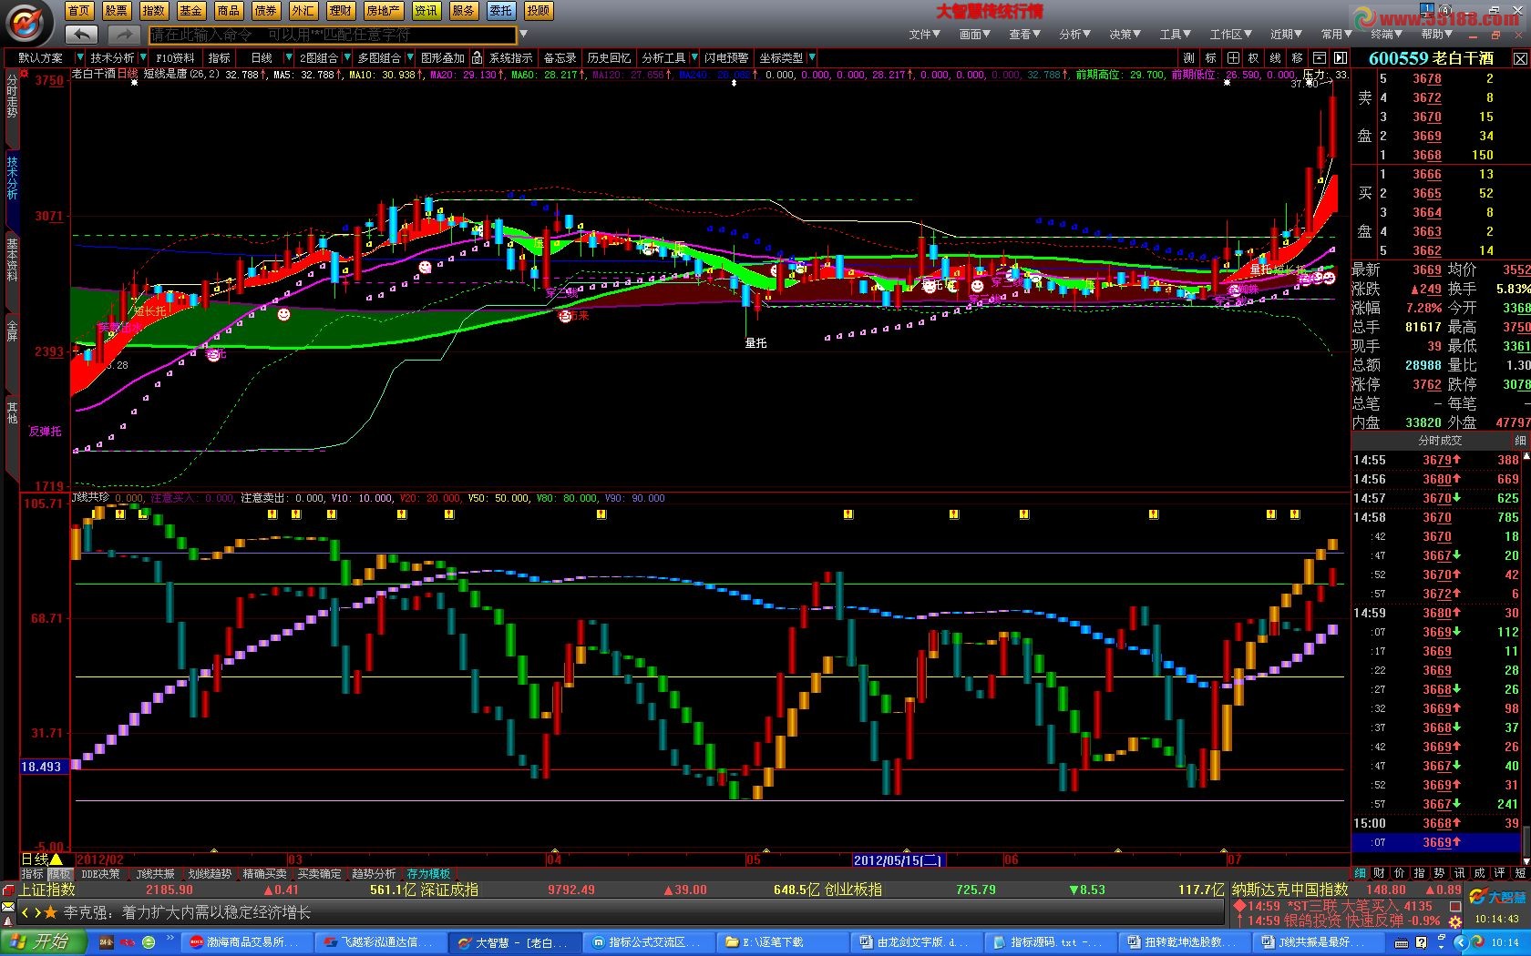
Task: Click the previous news arrow in ticker
Action: point(26,912)
